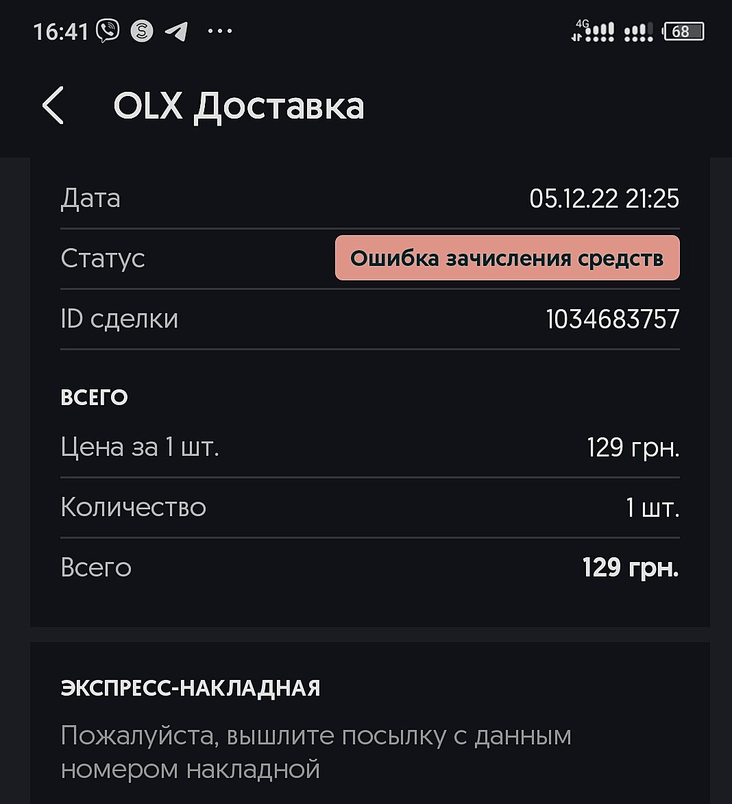Tap the Viber status bar icon
The width and height of the screenshot is (732, 804).
[108, 31]
